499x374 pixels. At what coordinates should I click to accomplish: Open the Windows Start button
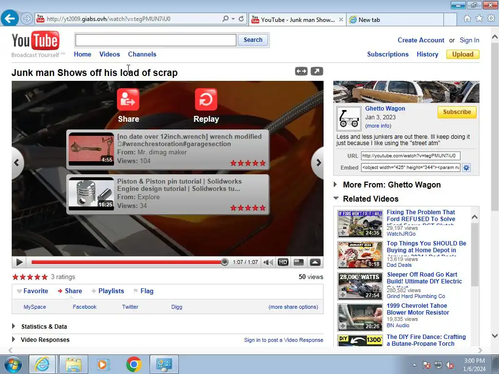pos(13,364)
